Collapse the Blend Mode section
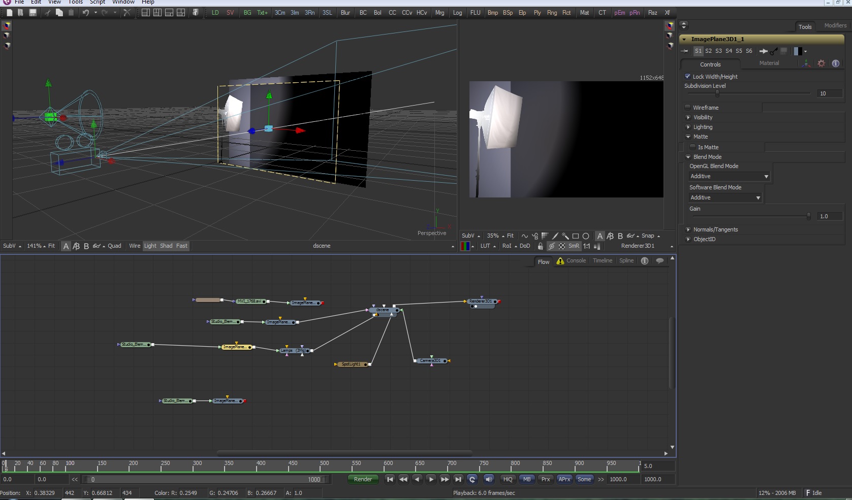 688,157
